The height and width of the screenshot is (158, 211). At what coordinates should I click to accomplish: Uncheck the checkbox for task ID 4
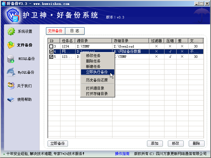pos(51,51)
